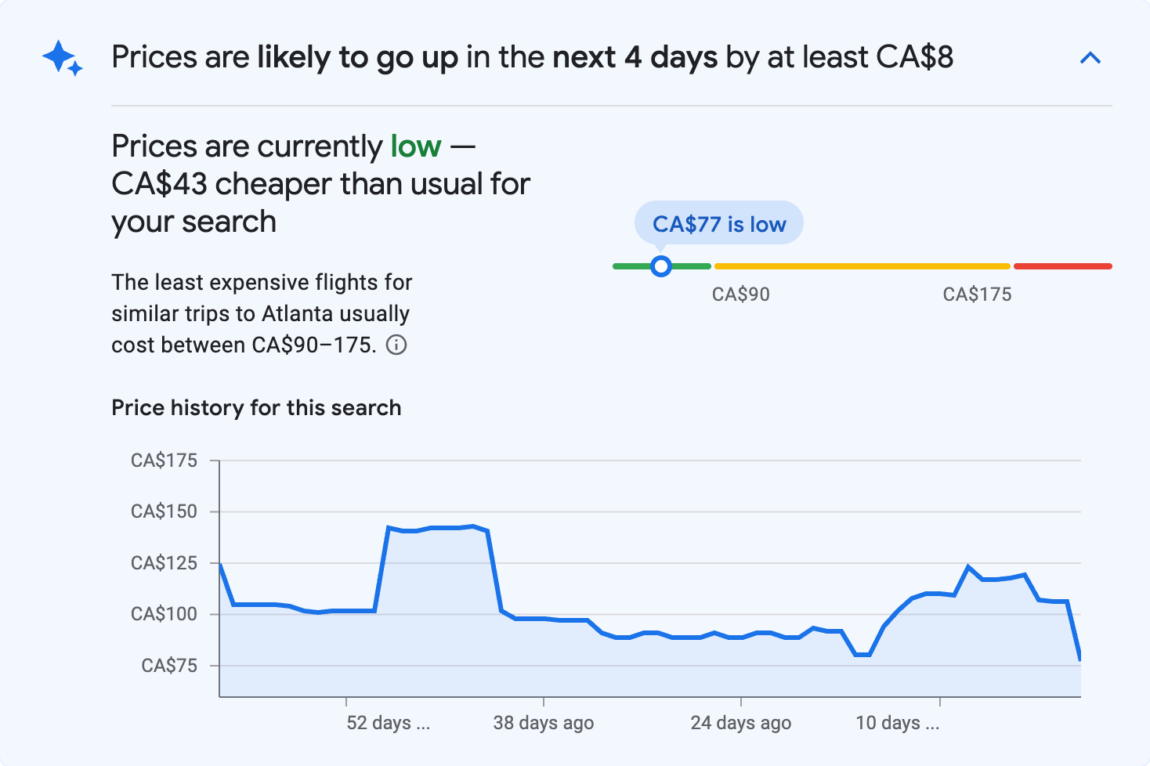
Task: Click the '52 days' axis marker
Action: point(388,722)
